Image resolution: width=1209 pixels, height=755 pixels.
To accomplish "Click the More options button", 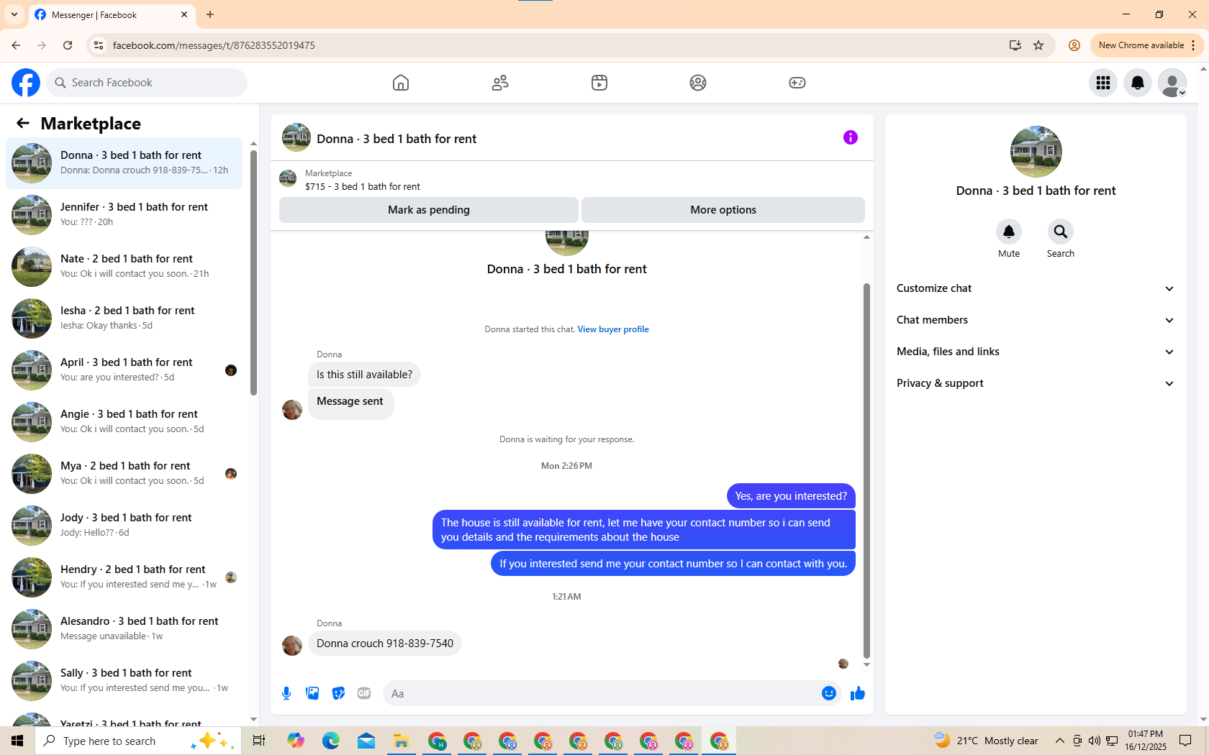I will 723,210.
